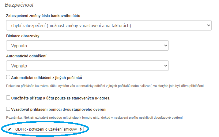Click the "Vyžadovat přihlášení pomocí dvoustupňového ověření" label text
219x137 pixels.
59,109
